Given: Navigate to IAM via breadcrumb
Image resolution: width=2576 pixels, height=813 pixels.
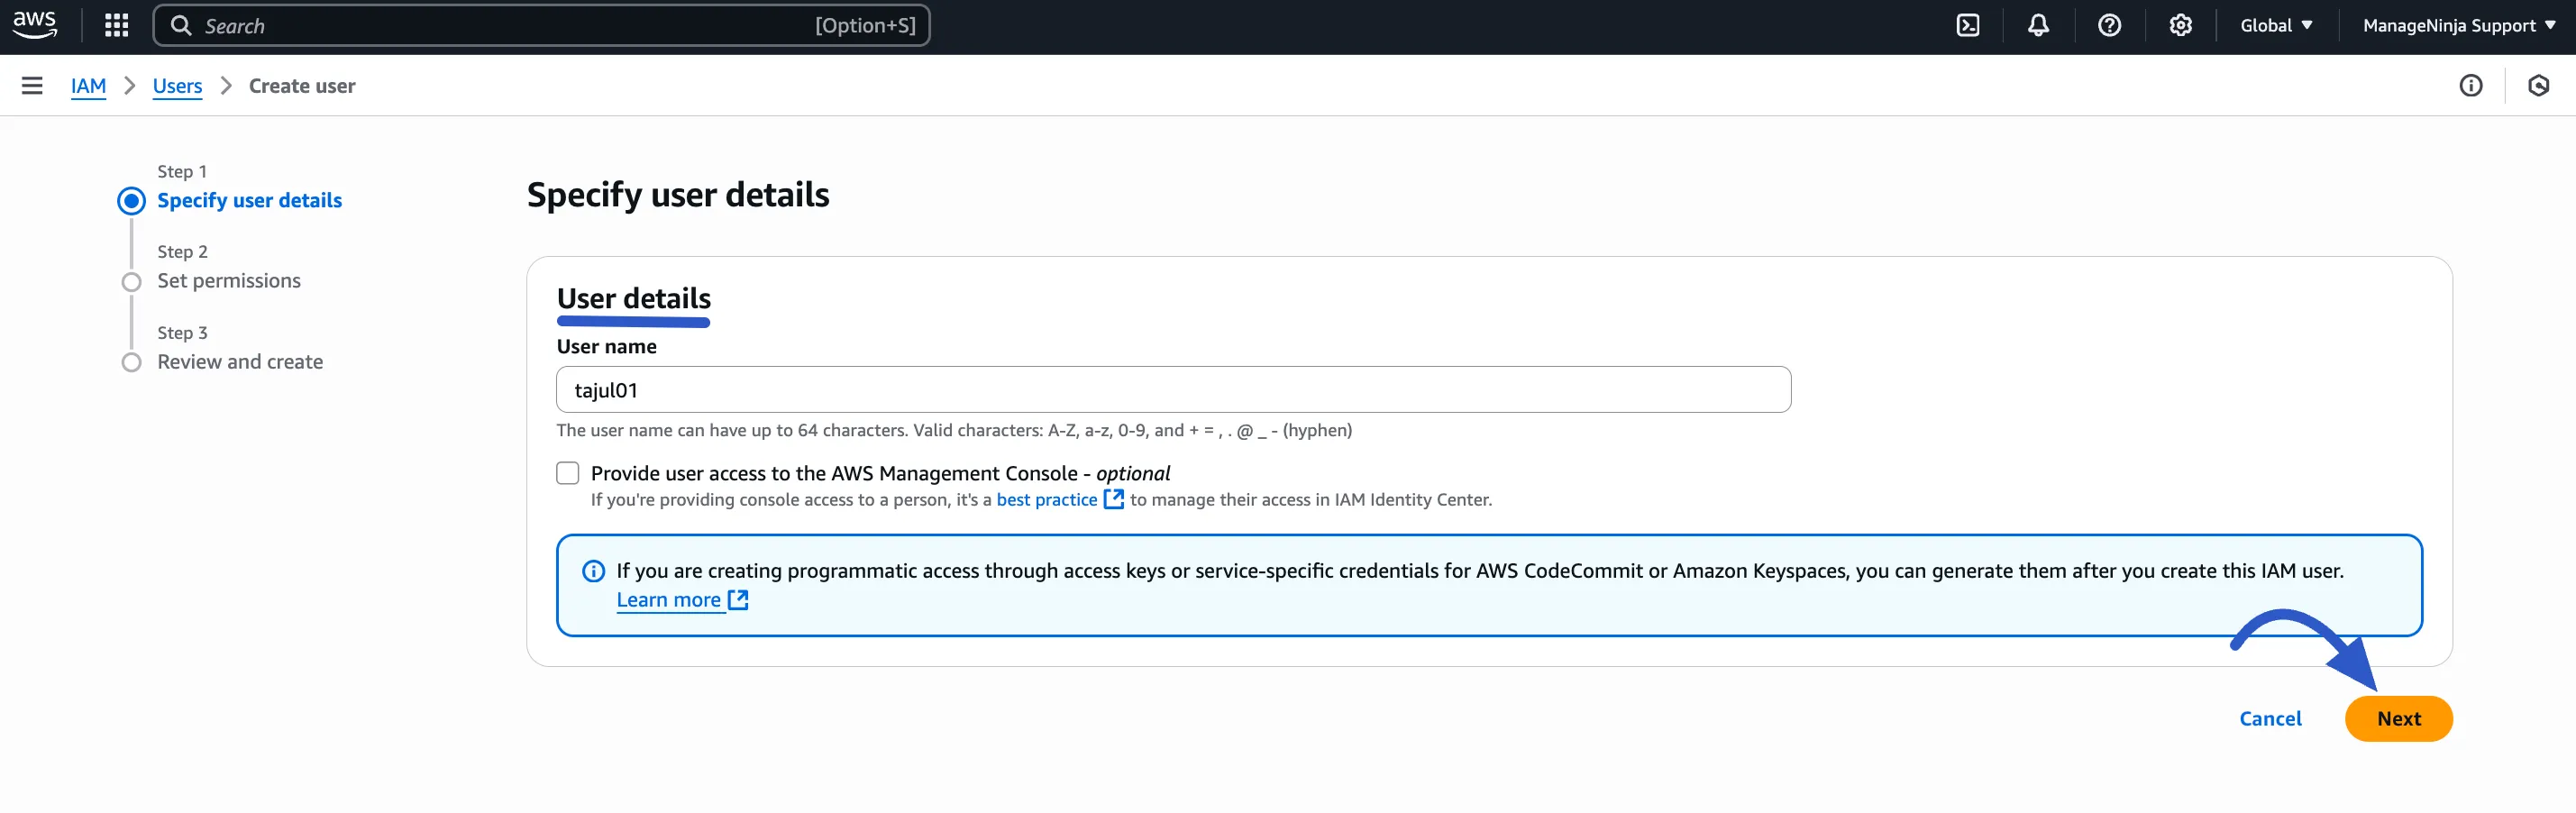Looking at the screenshot, I should point(88,86).
